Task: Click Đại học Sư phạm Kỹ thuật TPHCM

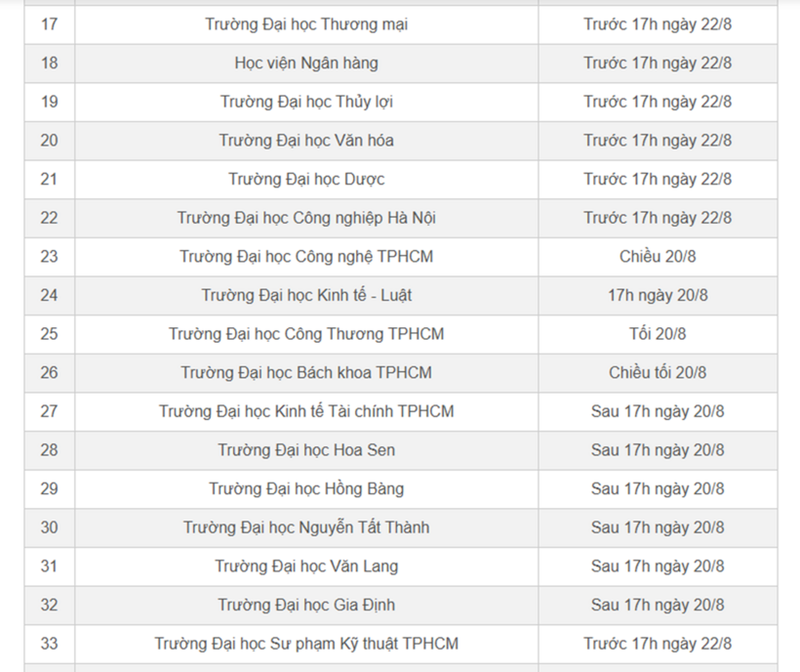Action: [x=306, y=644]
